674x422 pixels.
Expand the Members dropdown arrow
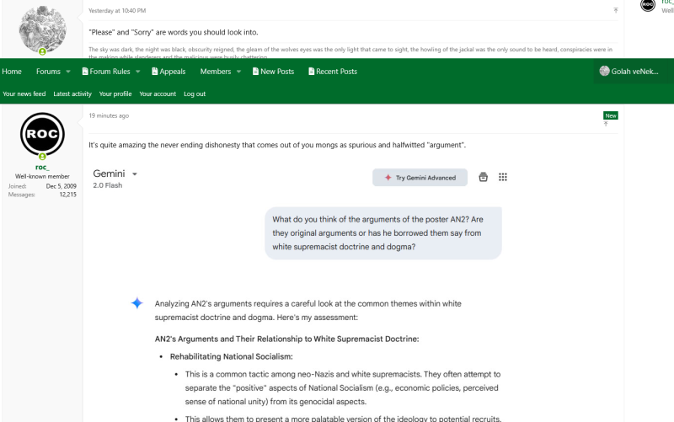click(x=238, y=72)
